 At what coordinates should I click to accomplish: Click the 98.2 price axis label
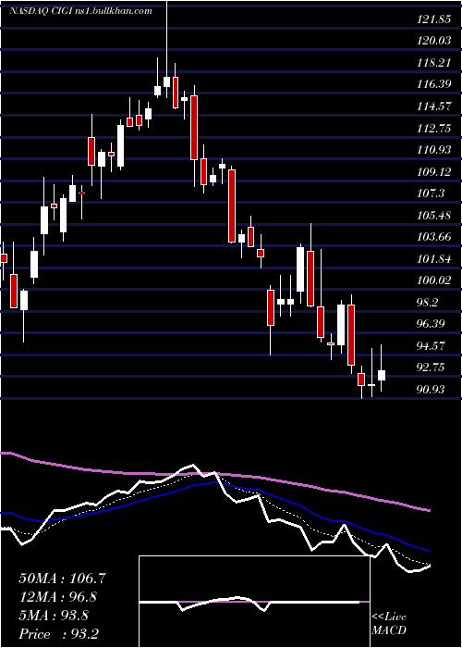427,302
